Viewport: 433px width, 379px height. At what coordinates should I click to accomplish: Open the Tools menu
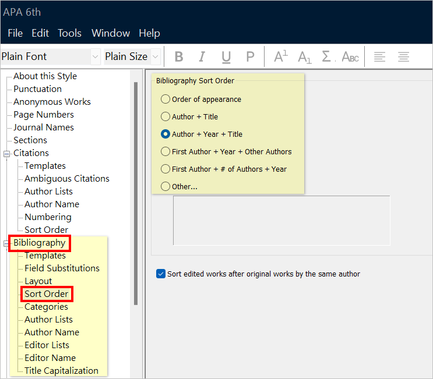(69, 33)
